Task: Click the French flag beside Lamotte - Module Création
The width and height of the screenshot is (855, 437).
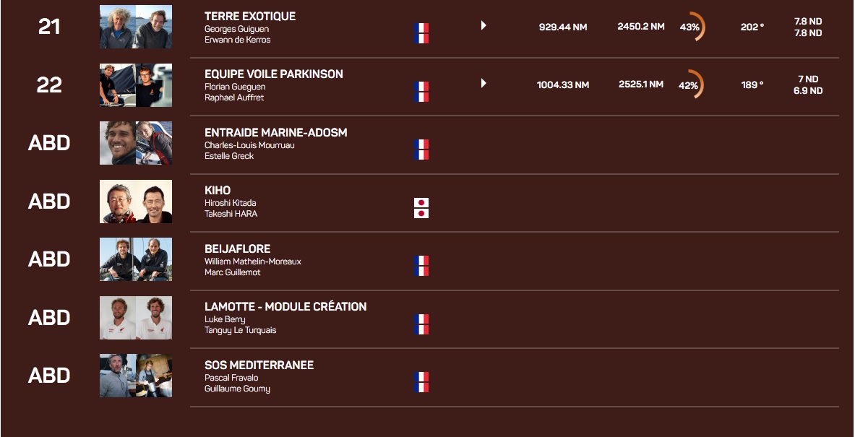Action: pos(421,324)
